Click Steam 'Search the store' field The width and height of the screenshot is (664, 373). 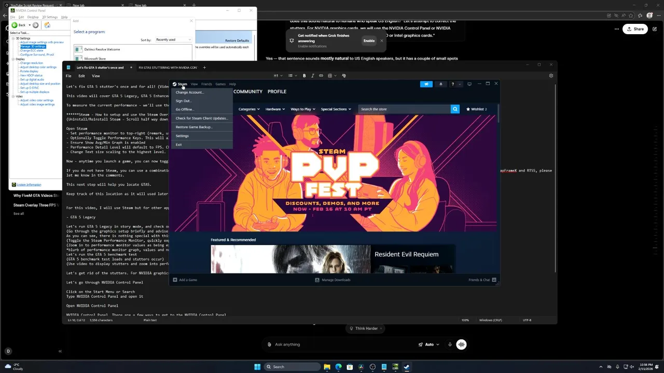(405, 109)
